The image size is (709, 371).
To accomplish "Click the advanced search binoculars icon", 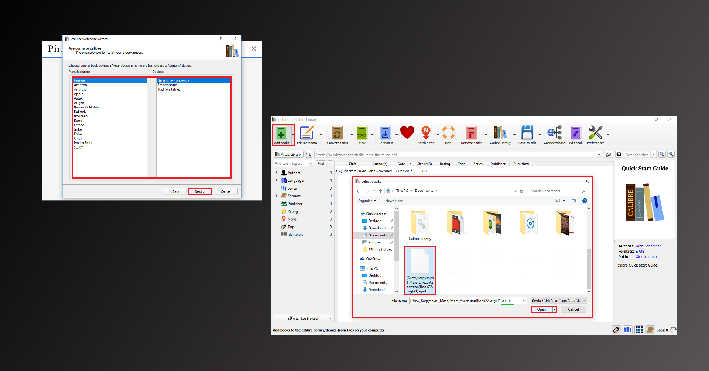I will 309,154.
